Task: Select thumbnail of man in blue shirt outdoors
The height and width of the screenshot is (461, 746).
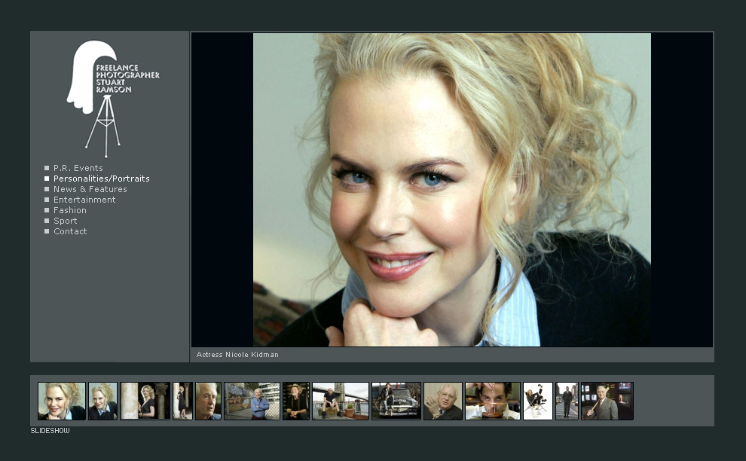Action: click(252, 401)
